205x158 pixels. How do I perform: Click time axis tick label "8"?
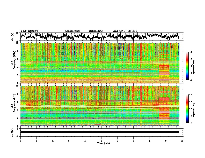pyautogui.click(x=150, y=141)
